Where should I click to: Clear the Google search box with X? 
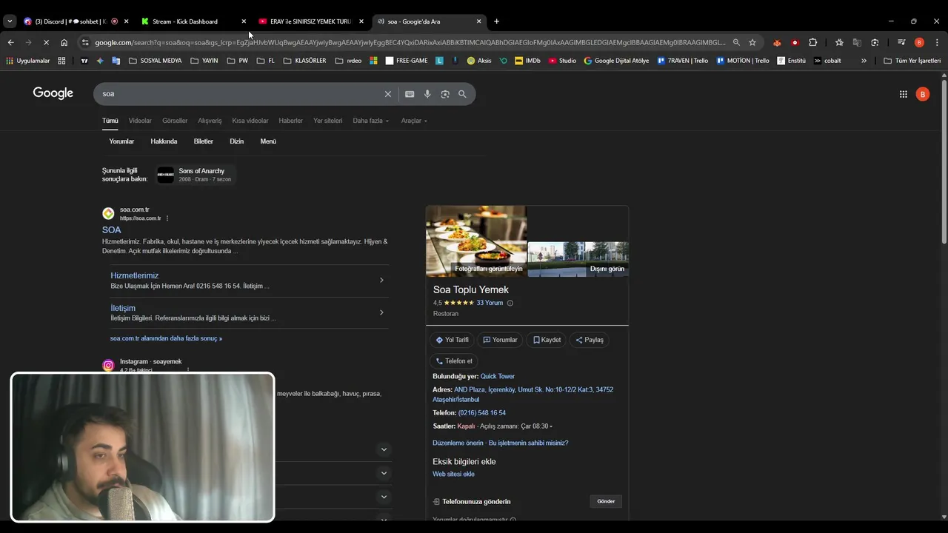[x=387, y=94]
